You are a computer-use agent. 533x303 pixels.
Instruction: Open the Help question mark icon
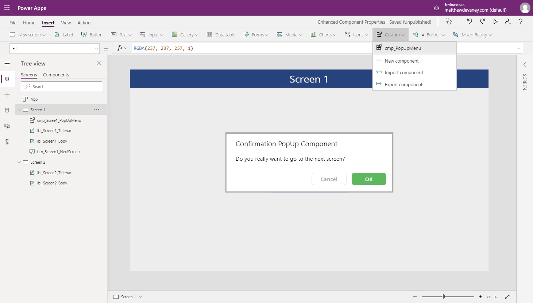pos(521,22)
